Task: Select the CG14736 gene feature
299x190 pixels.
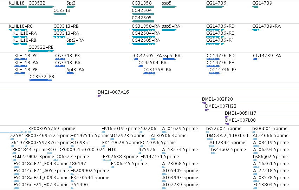Action: tap(215, 7)
